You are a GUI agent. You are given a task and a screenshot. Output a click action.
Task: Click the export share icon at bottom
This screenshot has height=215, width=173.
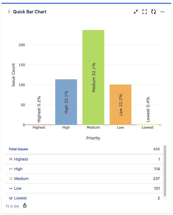(25, 206)
